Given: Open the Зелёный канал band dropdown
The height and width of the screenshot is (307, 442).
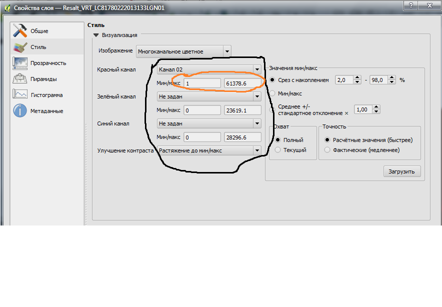Looking at the screenshot, I should pyautogui.click(x=209, y=96).
